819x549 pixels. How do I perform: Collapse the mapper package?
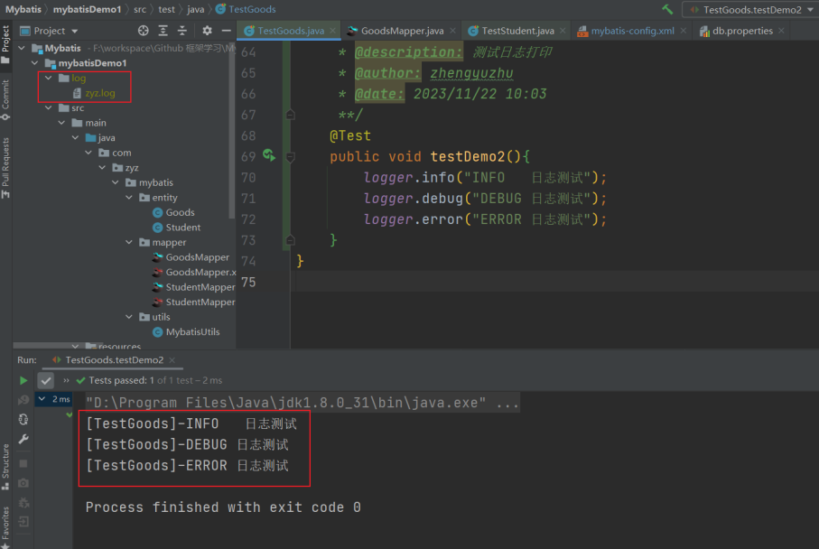[x=129, y=242]
